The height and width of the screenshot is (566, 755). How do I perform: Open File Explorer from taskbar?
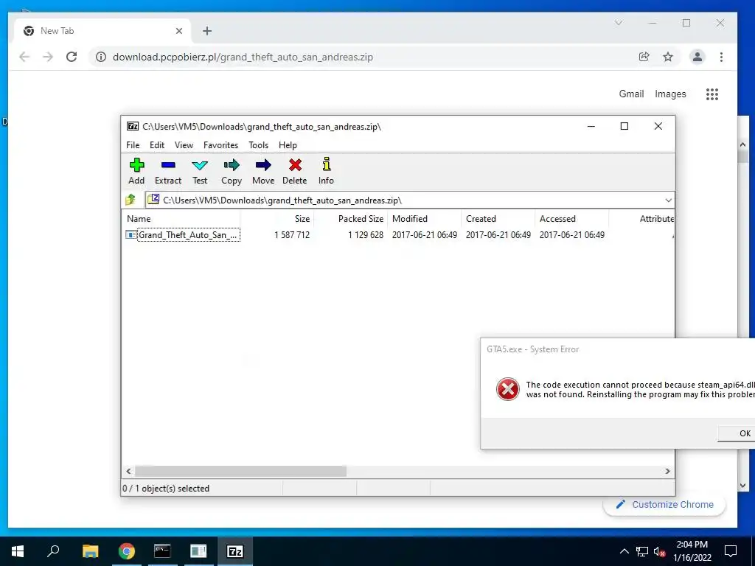[90, 551]
